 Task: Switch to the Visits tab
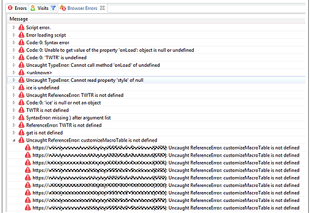tap(43, 8)
